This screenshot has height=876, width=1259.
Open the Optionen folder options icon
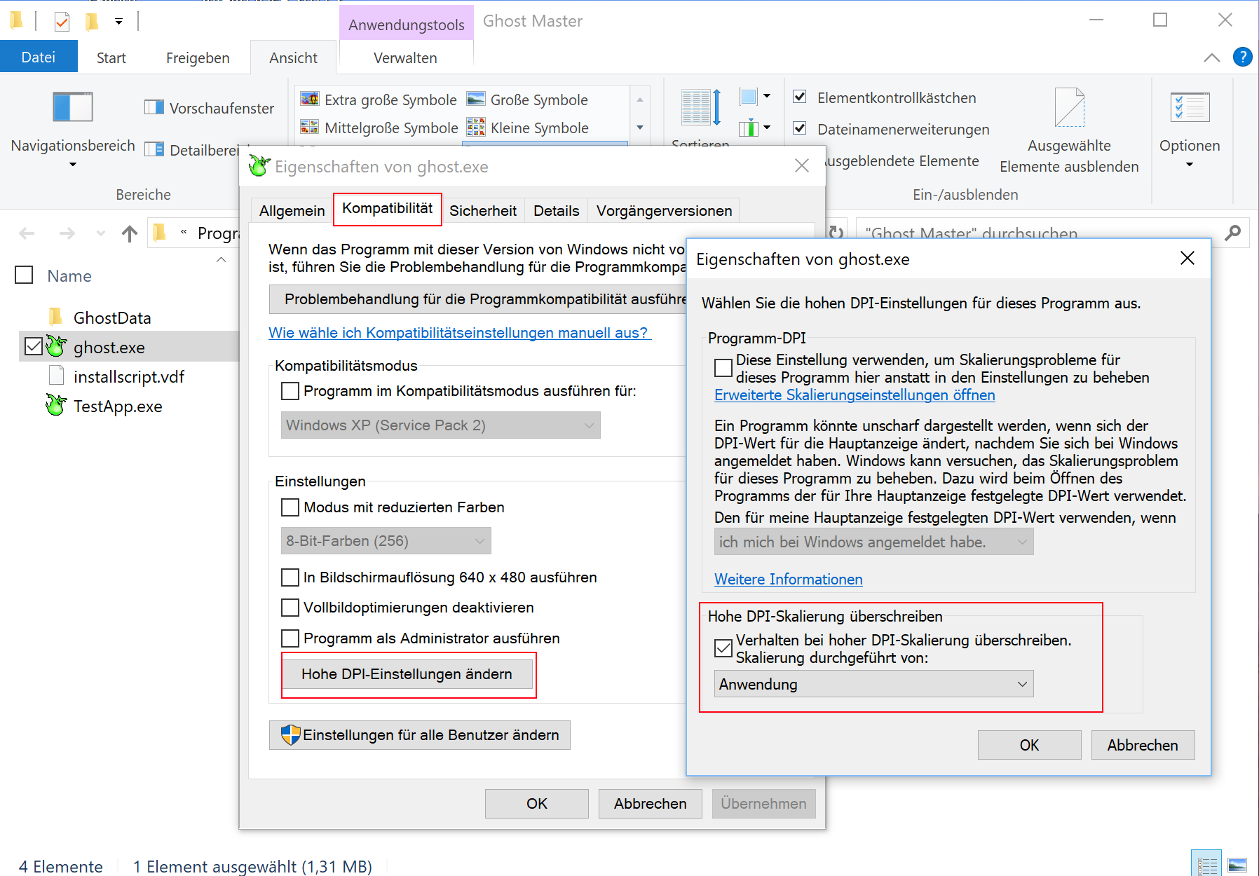click(1189, 107)
